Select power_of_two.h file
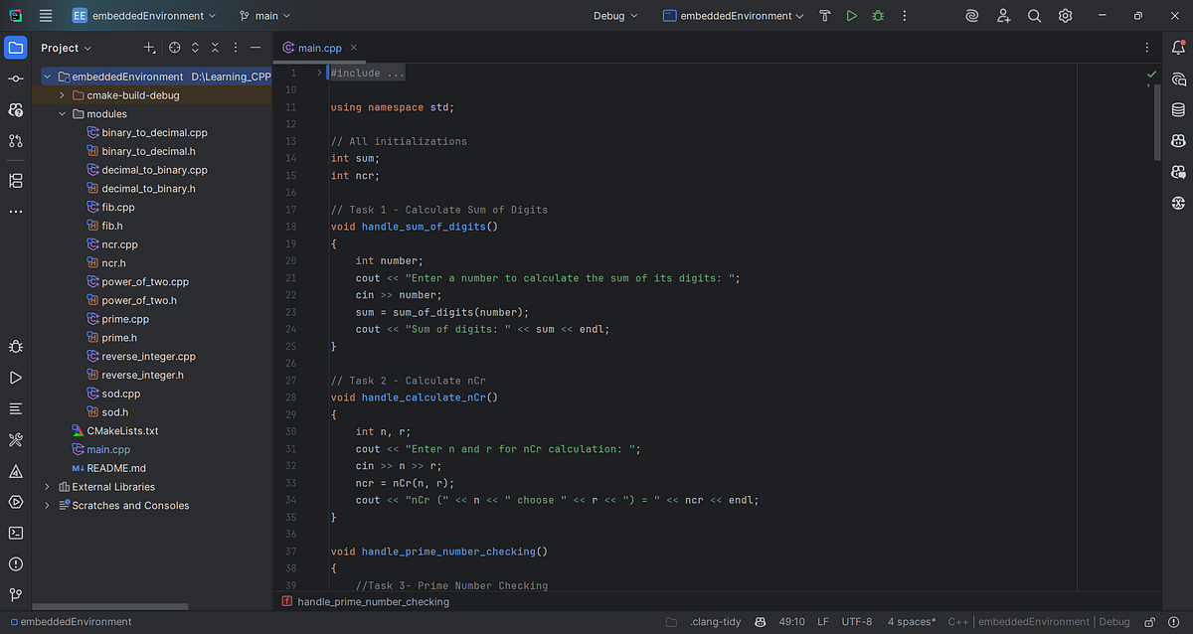Screen dimensions: 1193x634 (139, 300)
